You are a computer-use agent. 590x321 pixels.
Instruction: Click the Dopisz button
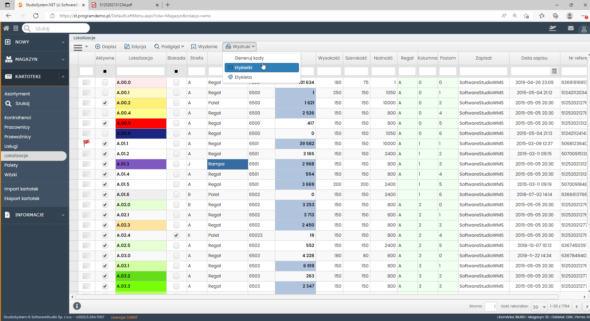click(x=106, y=47)
